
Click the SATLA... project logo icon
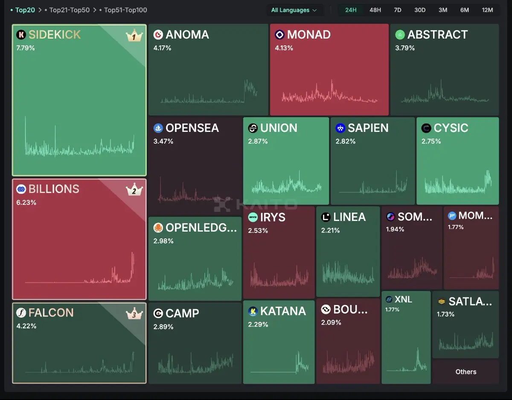tap(442, 301)
